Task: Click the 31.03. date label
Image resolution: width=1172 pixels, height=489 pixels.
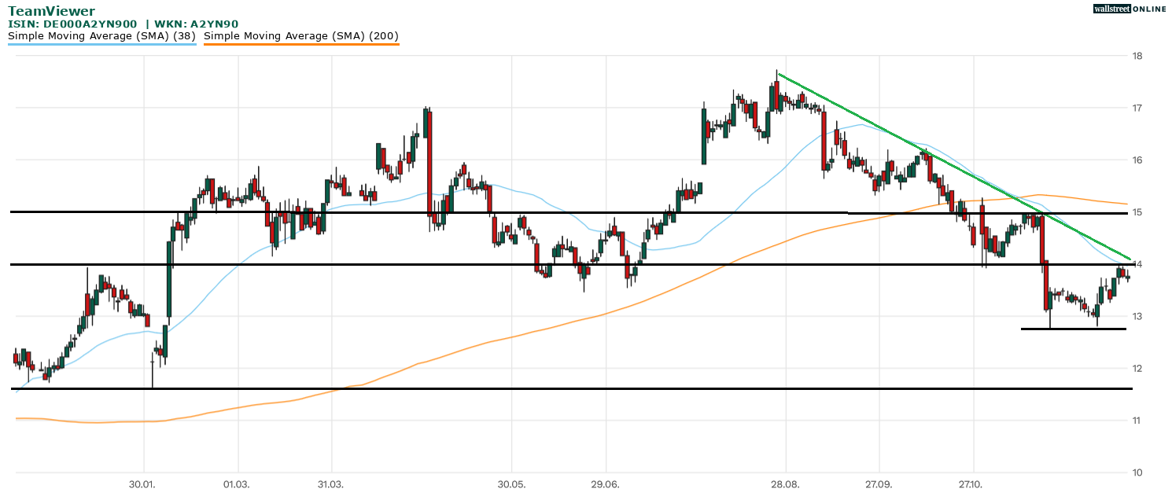Action: (331, 483)
